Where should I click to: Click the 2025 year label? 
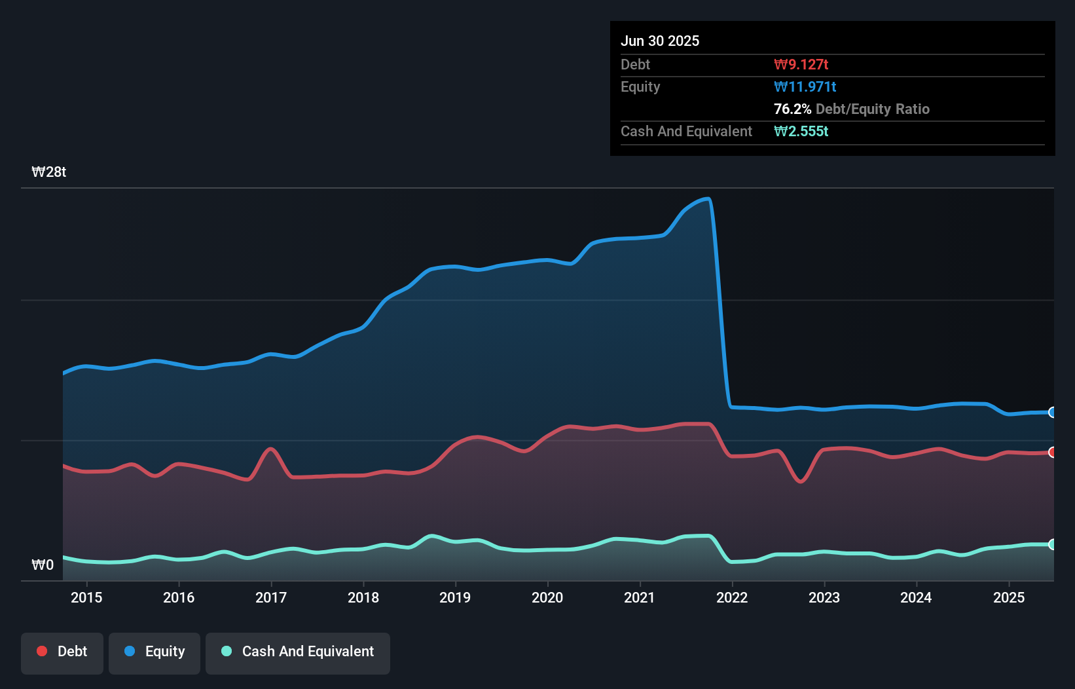click(1009, 597)
